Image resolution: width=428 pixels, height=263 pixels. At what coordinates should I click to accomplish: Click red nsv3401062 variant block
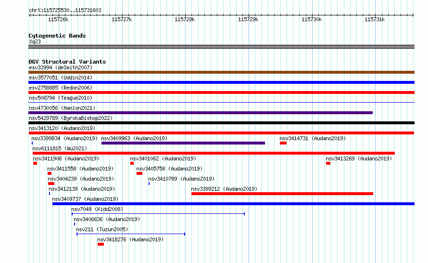[132, 163]
